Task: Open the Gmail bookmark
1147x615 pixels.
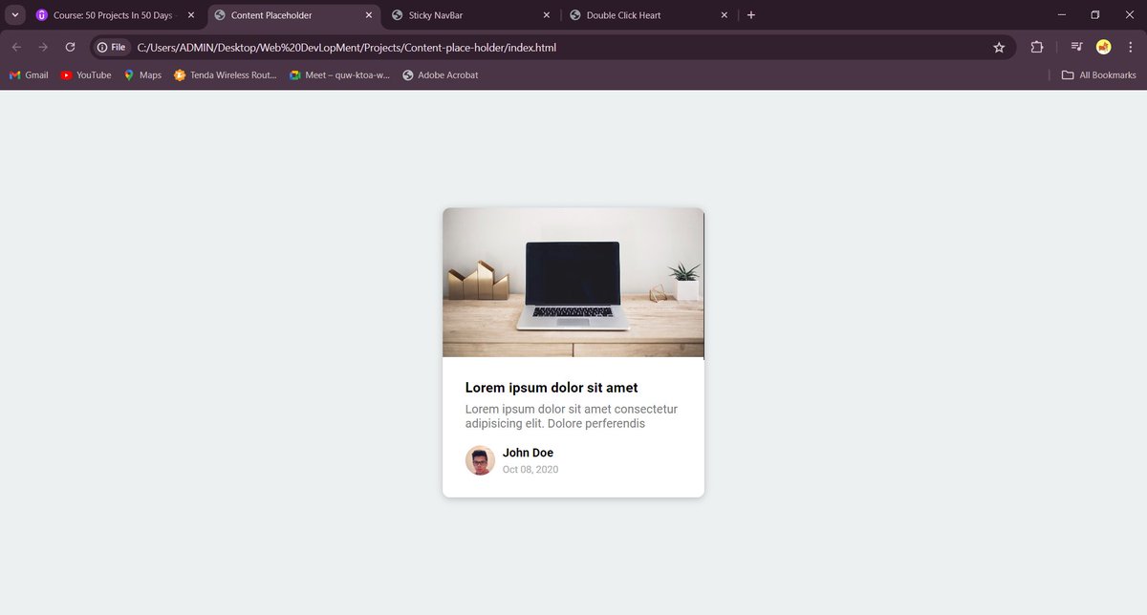Action: click(x=29, y=74)
